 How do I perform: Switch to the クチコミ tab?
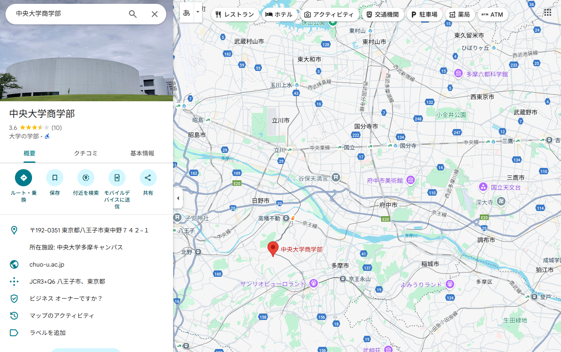[86, 153]
